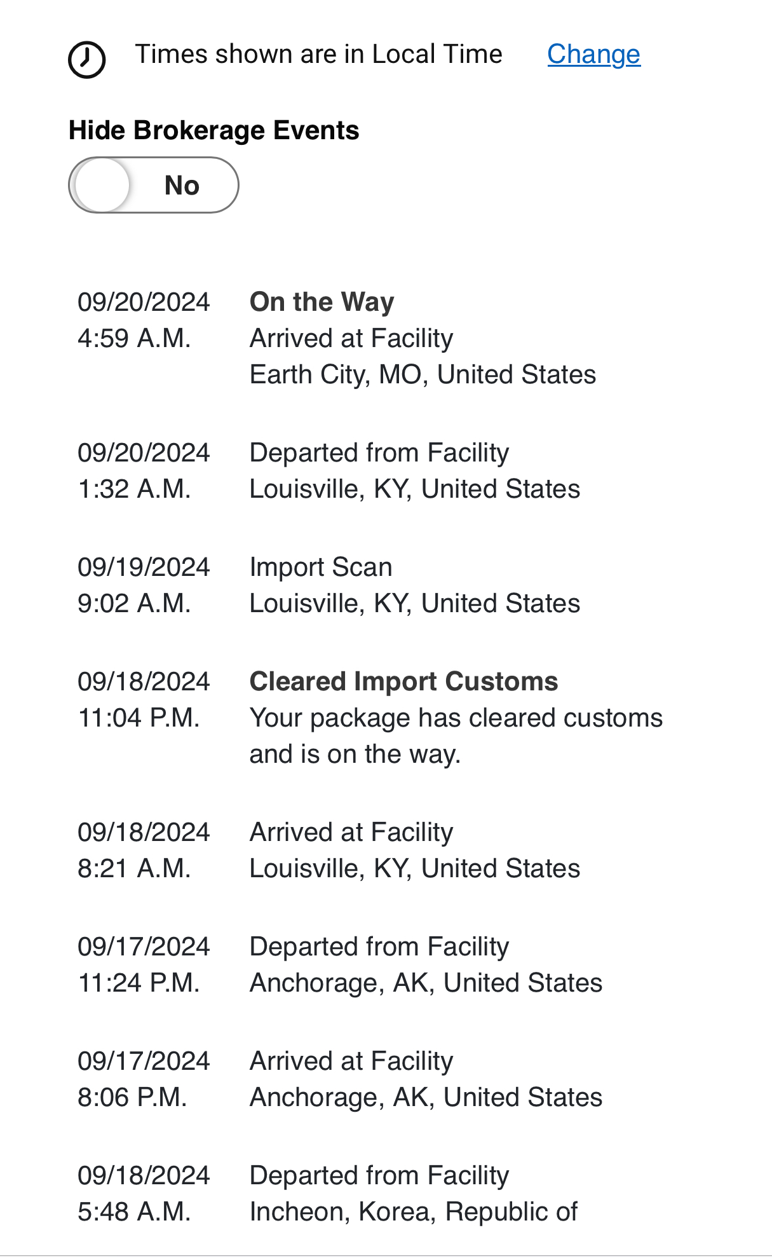Click the 4:59 A.M. timestamp

click(134, 338)
